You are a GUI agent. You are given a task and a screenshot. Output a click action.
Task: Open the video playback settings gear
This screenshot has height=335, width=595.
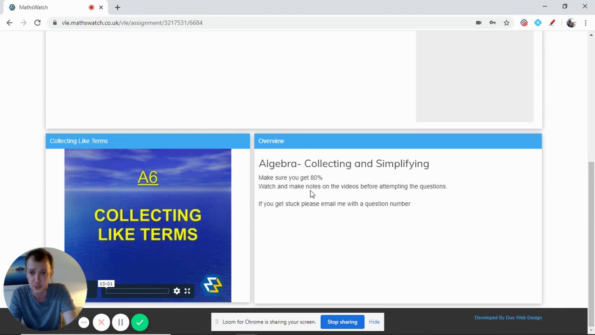coord(177,291)
